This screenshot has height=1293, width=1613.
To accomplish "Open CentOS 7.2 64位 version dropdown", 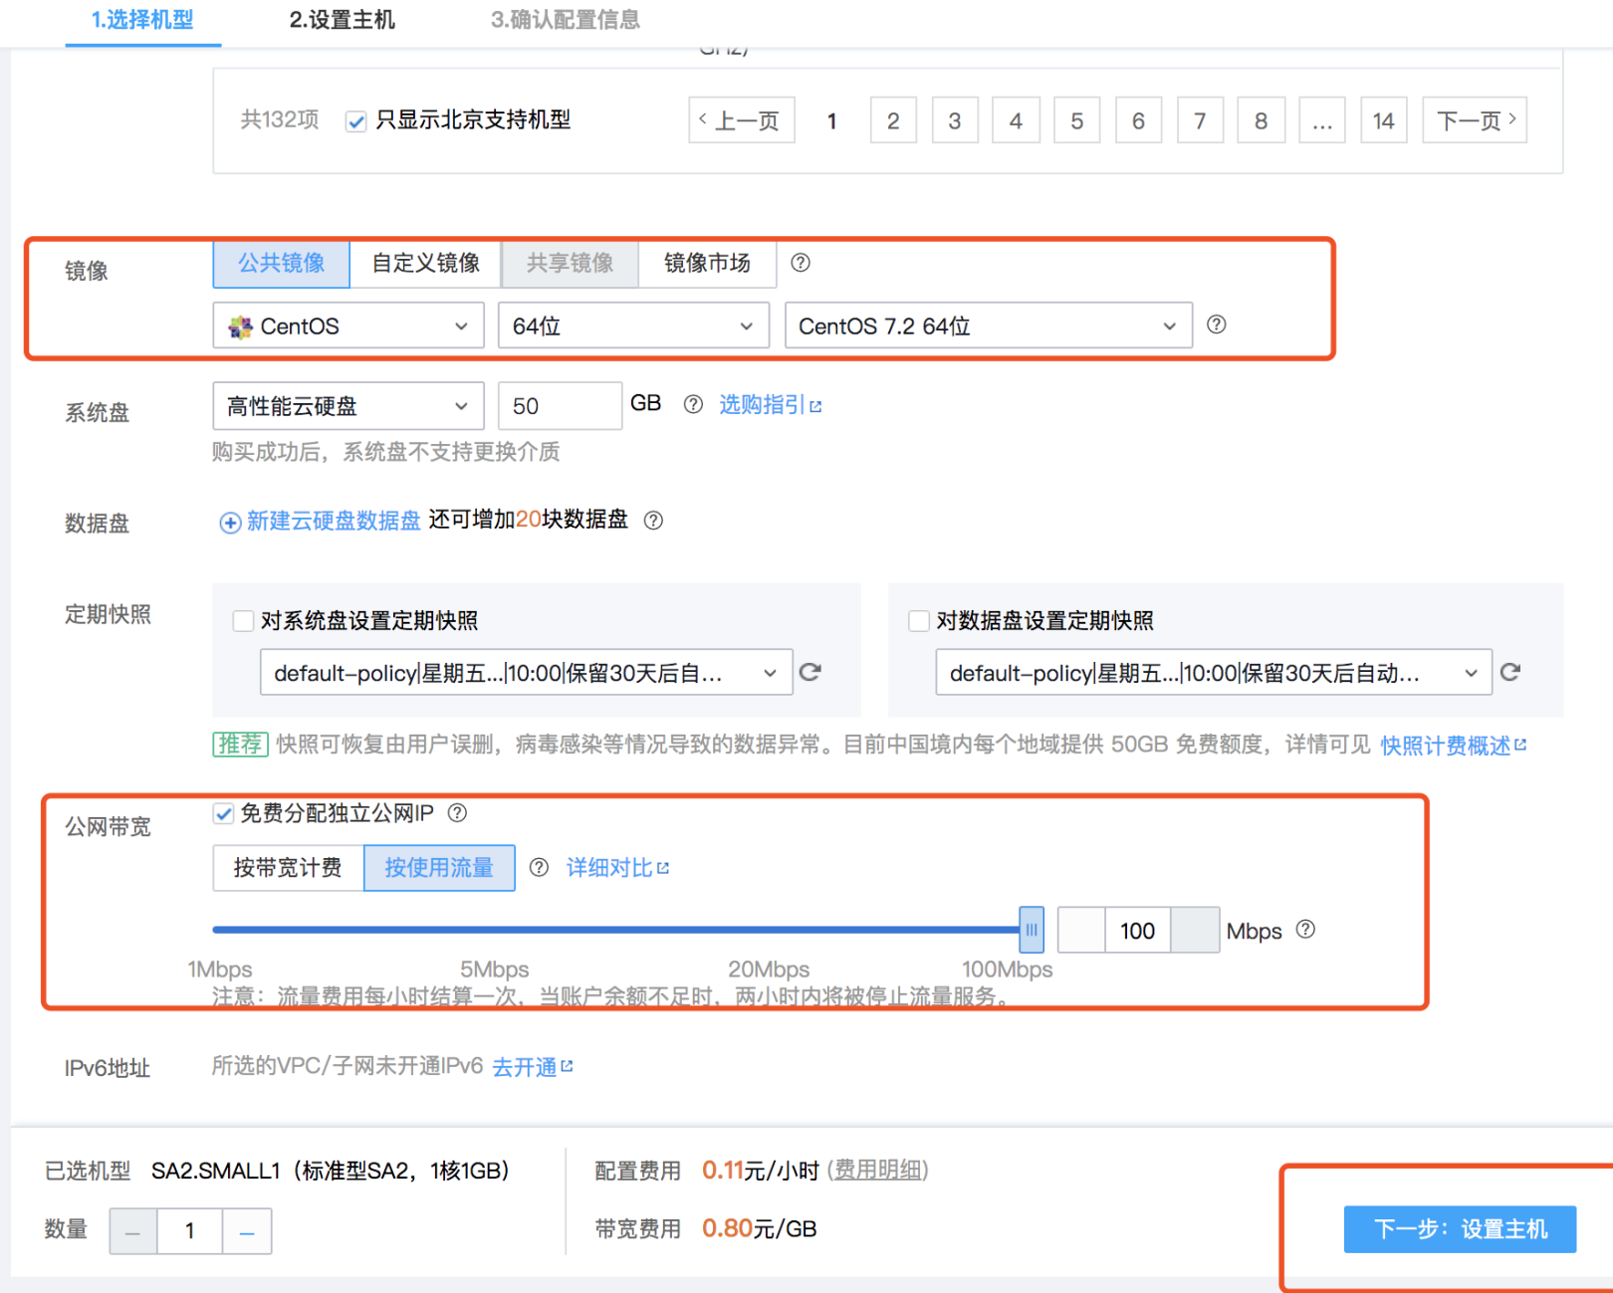I will click(x=989, y=325).
